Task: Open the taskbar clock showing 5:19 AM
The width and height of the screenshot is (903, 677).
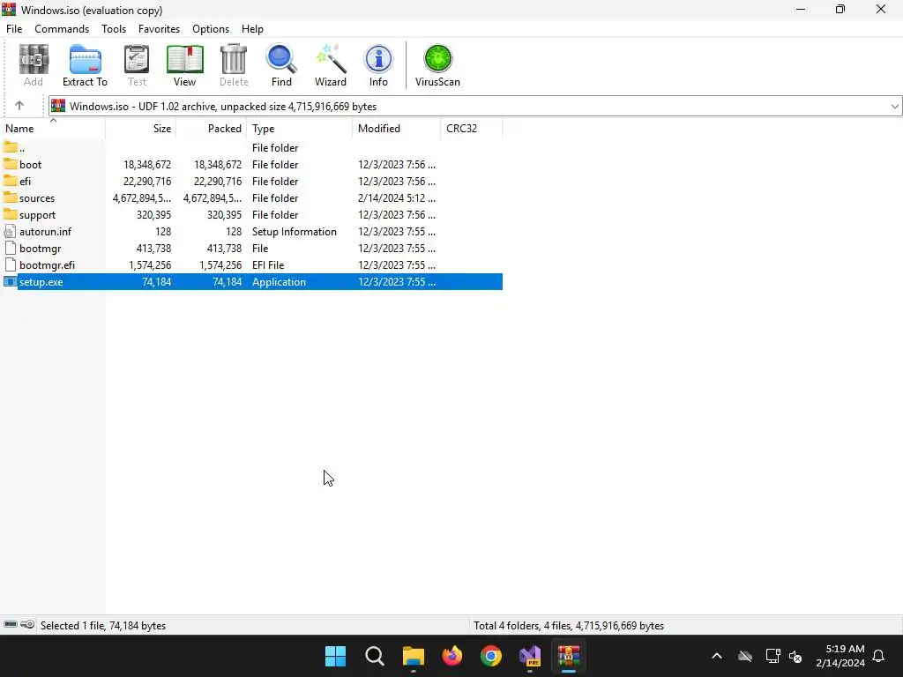Action: [x=840, y=656]
